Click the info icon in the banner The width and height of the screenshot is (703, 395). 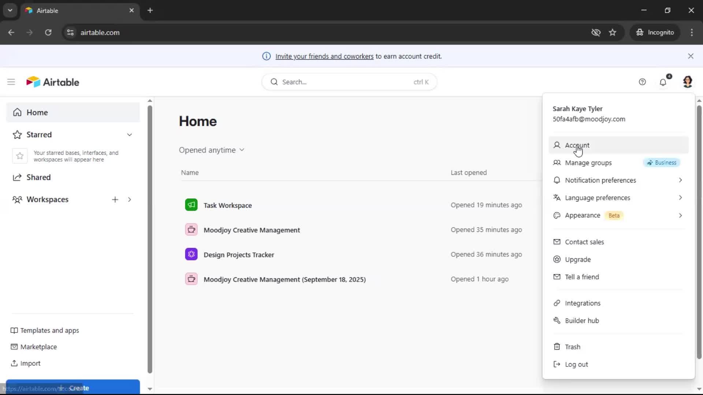tap(266, 56)
